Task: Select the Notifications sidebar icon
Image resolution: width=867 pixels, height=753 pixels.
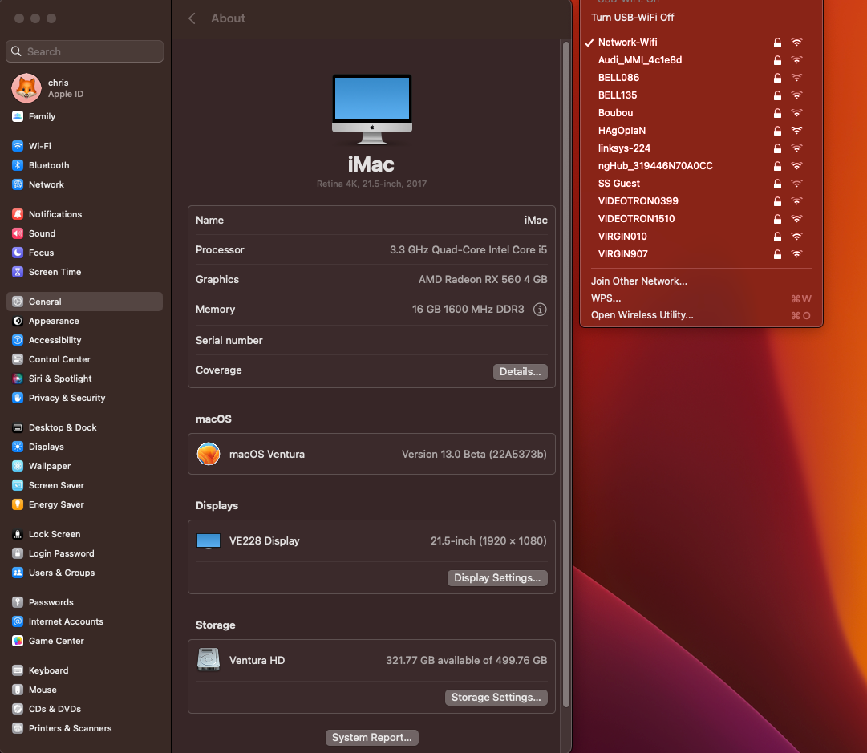Action: tap(18, 214)
